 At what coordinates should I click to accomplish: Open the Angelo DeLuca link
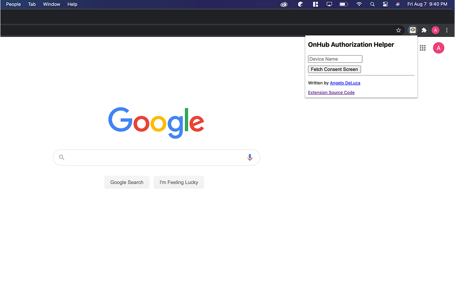click(x=345, y=83)
